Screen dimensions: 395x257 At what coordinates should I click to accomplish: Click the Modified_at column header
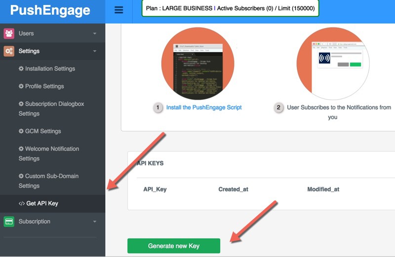pos(323,189)
